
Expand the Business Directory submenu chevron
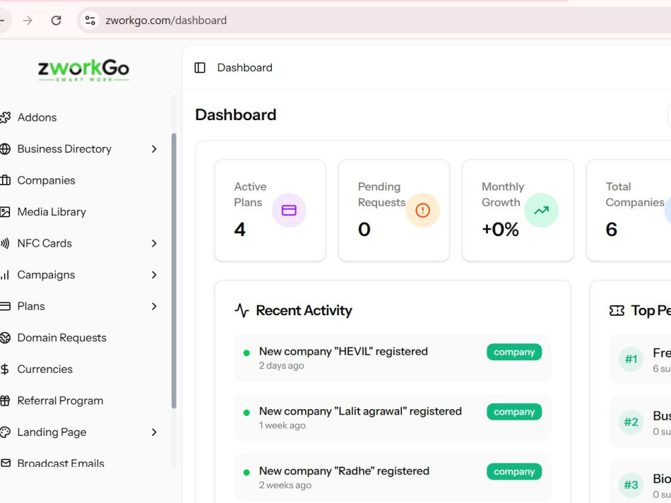click(x=154, y=149)
